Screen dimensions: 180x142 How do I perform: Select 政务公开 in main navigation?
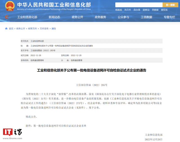[77, 17]
